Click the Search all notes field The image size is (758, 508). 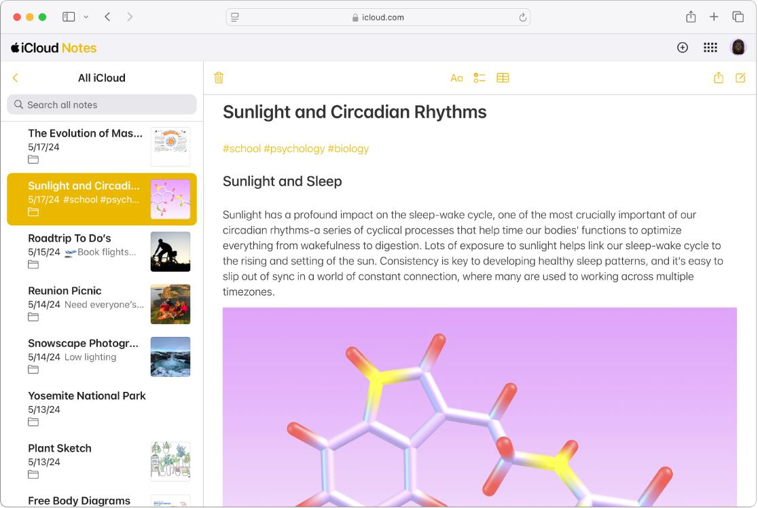tap(101, 104)
